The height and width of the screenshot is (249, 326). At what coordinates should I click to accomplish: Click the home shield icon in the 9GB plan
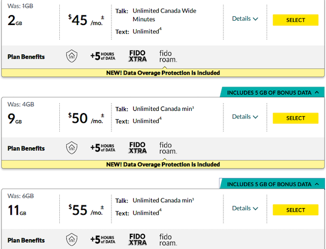click(72, 148)
